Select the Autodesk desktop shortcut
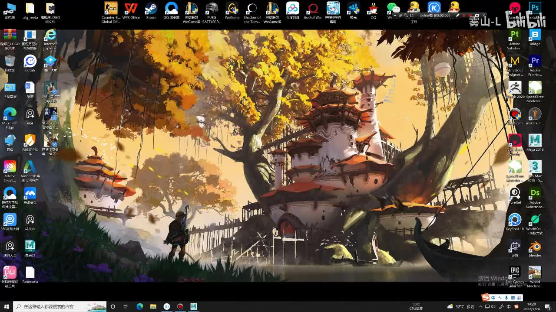 click(30, 167)
